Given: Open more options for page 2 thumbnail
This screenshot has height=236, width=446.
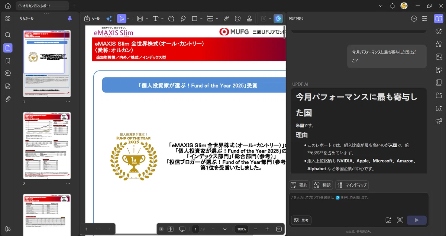Looking at the screenshot, I should [68, 183].
